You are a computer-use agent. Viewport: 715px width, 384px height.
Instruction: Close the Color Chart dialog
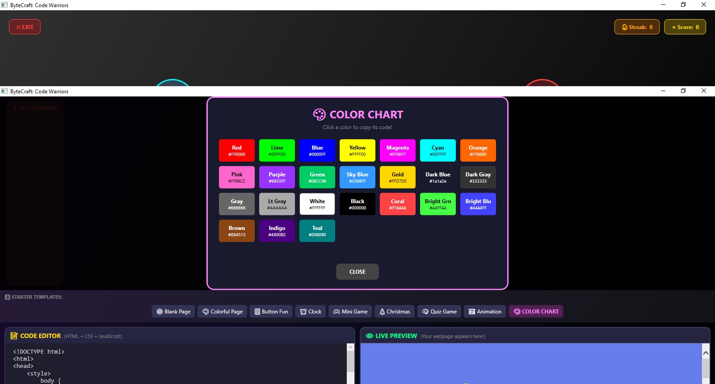(x=357, y=271)
